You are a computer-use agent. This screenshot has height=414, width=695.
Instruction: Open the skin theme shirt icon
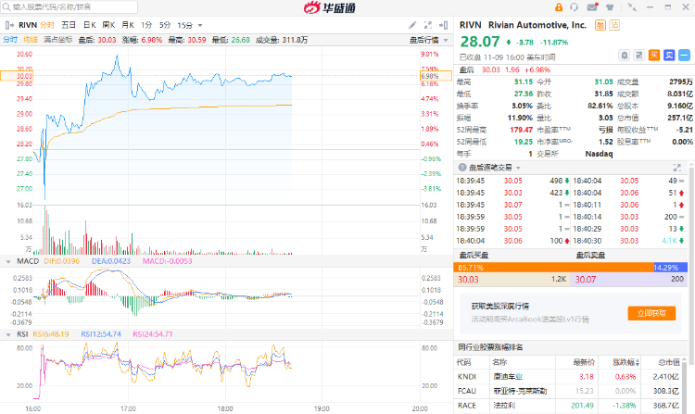coord(611,7)
